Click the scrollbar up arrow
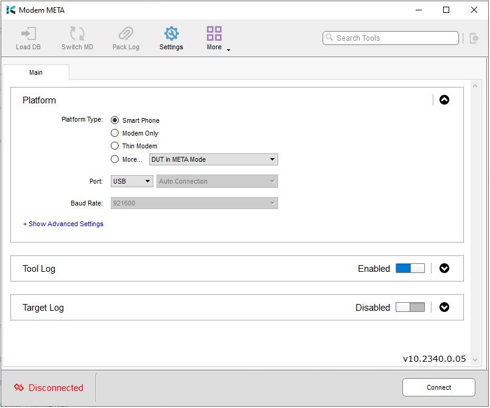 click(x=475, y=86)
